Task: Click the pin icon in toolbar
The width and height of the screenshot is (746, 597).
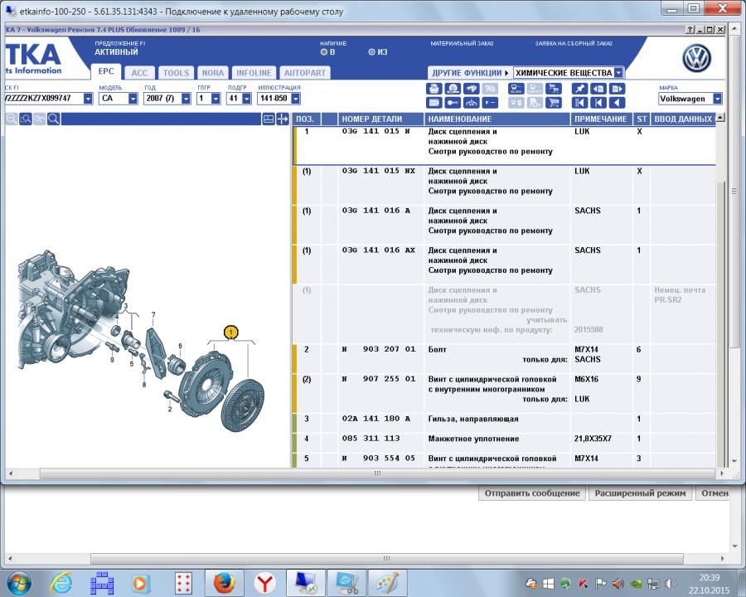Action: coord(579,89)
